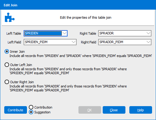Expand the Right Field dropdown arrow
Viewport: 156px width, 120px height.
[148, 42]
